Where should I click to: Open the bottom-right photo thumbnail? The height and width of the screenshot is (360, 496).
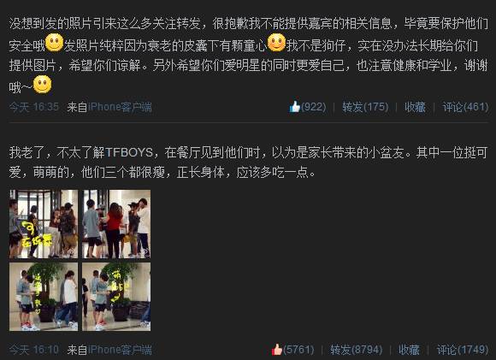tap(116, 297)
